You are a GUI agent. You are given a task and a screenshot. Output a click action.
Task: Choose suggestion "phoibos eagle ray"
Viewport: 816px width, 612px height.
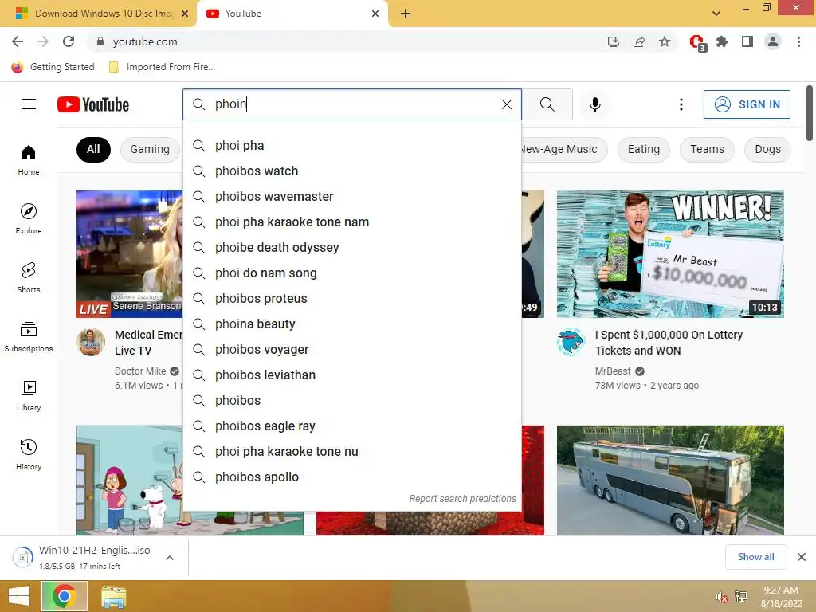pos(352,426)
